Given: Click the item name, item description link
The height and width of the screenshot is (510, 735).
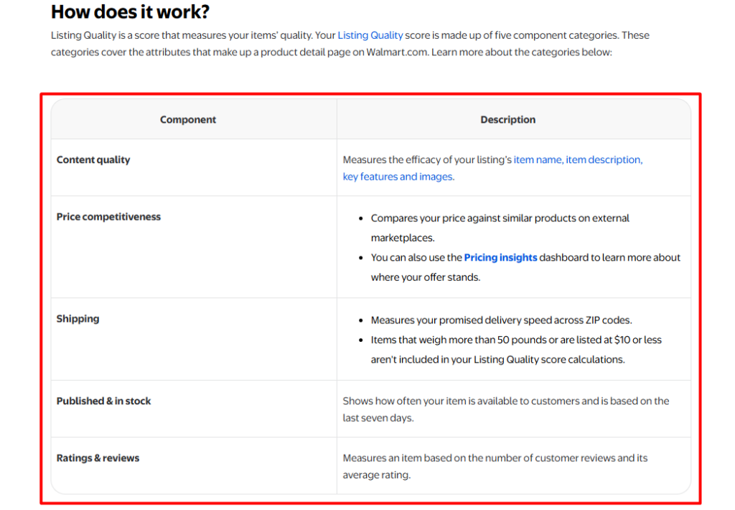Looking at the screenshot, I should pos(578,159).
